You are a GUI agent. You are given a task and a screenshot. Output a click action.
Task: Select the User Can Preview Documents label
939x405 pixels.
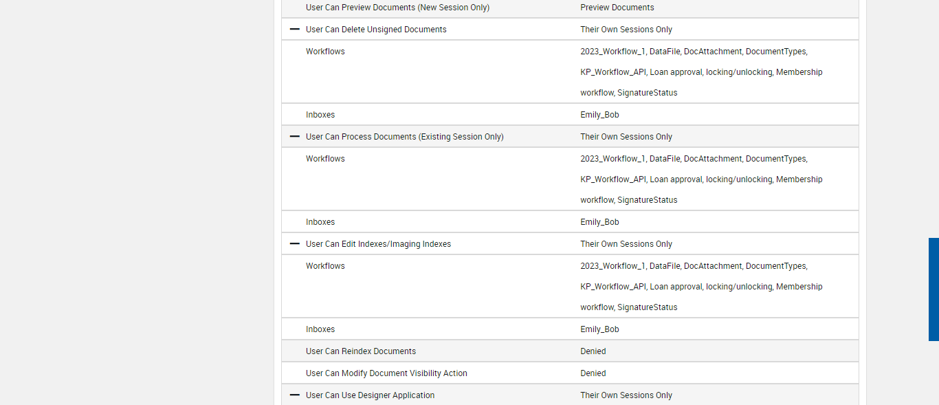tap(397, 8)
